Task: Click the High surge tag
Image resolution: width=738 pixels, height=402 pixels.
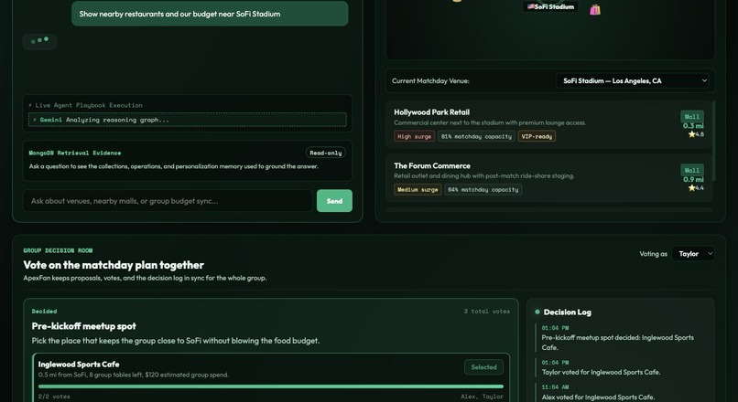Action: pyautogui.click(x=414, y=136)
